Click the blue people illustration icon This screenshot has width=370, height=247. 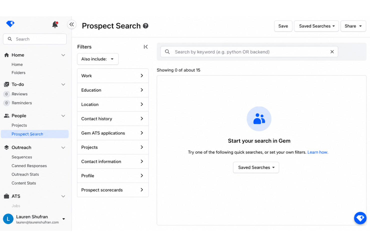pos(259,119)
